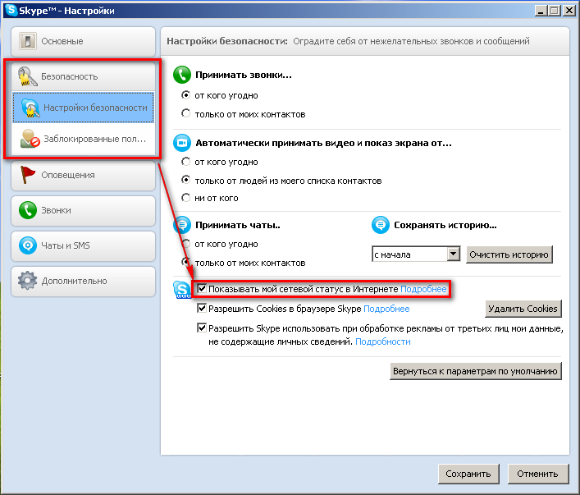Toggle third-party ads data usage checkbox
The image size is (580, 495).
[x=202, y=328]
